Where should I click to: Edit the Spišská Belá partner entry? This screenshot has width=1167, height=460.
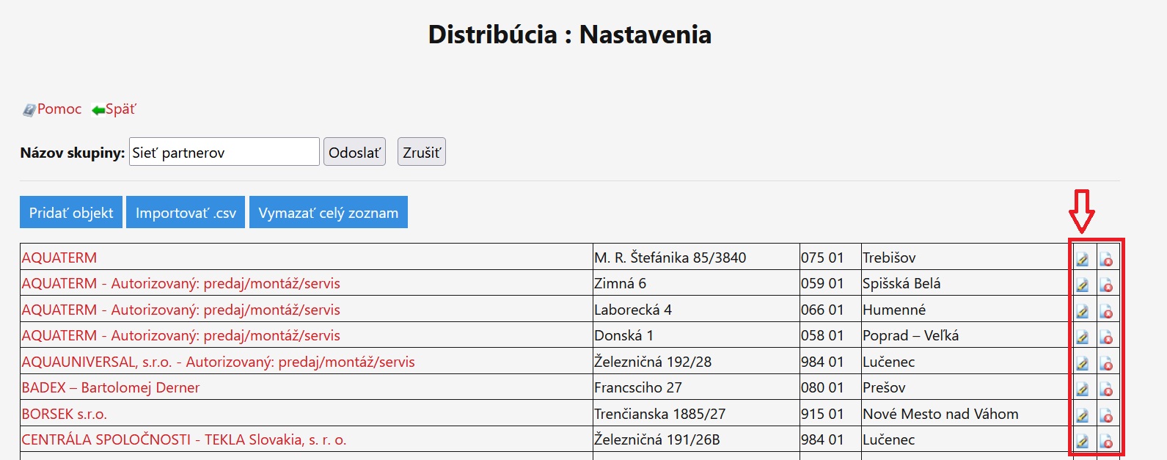point(1082,285)
